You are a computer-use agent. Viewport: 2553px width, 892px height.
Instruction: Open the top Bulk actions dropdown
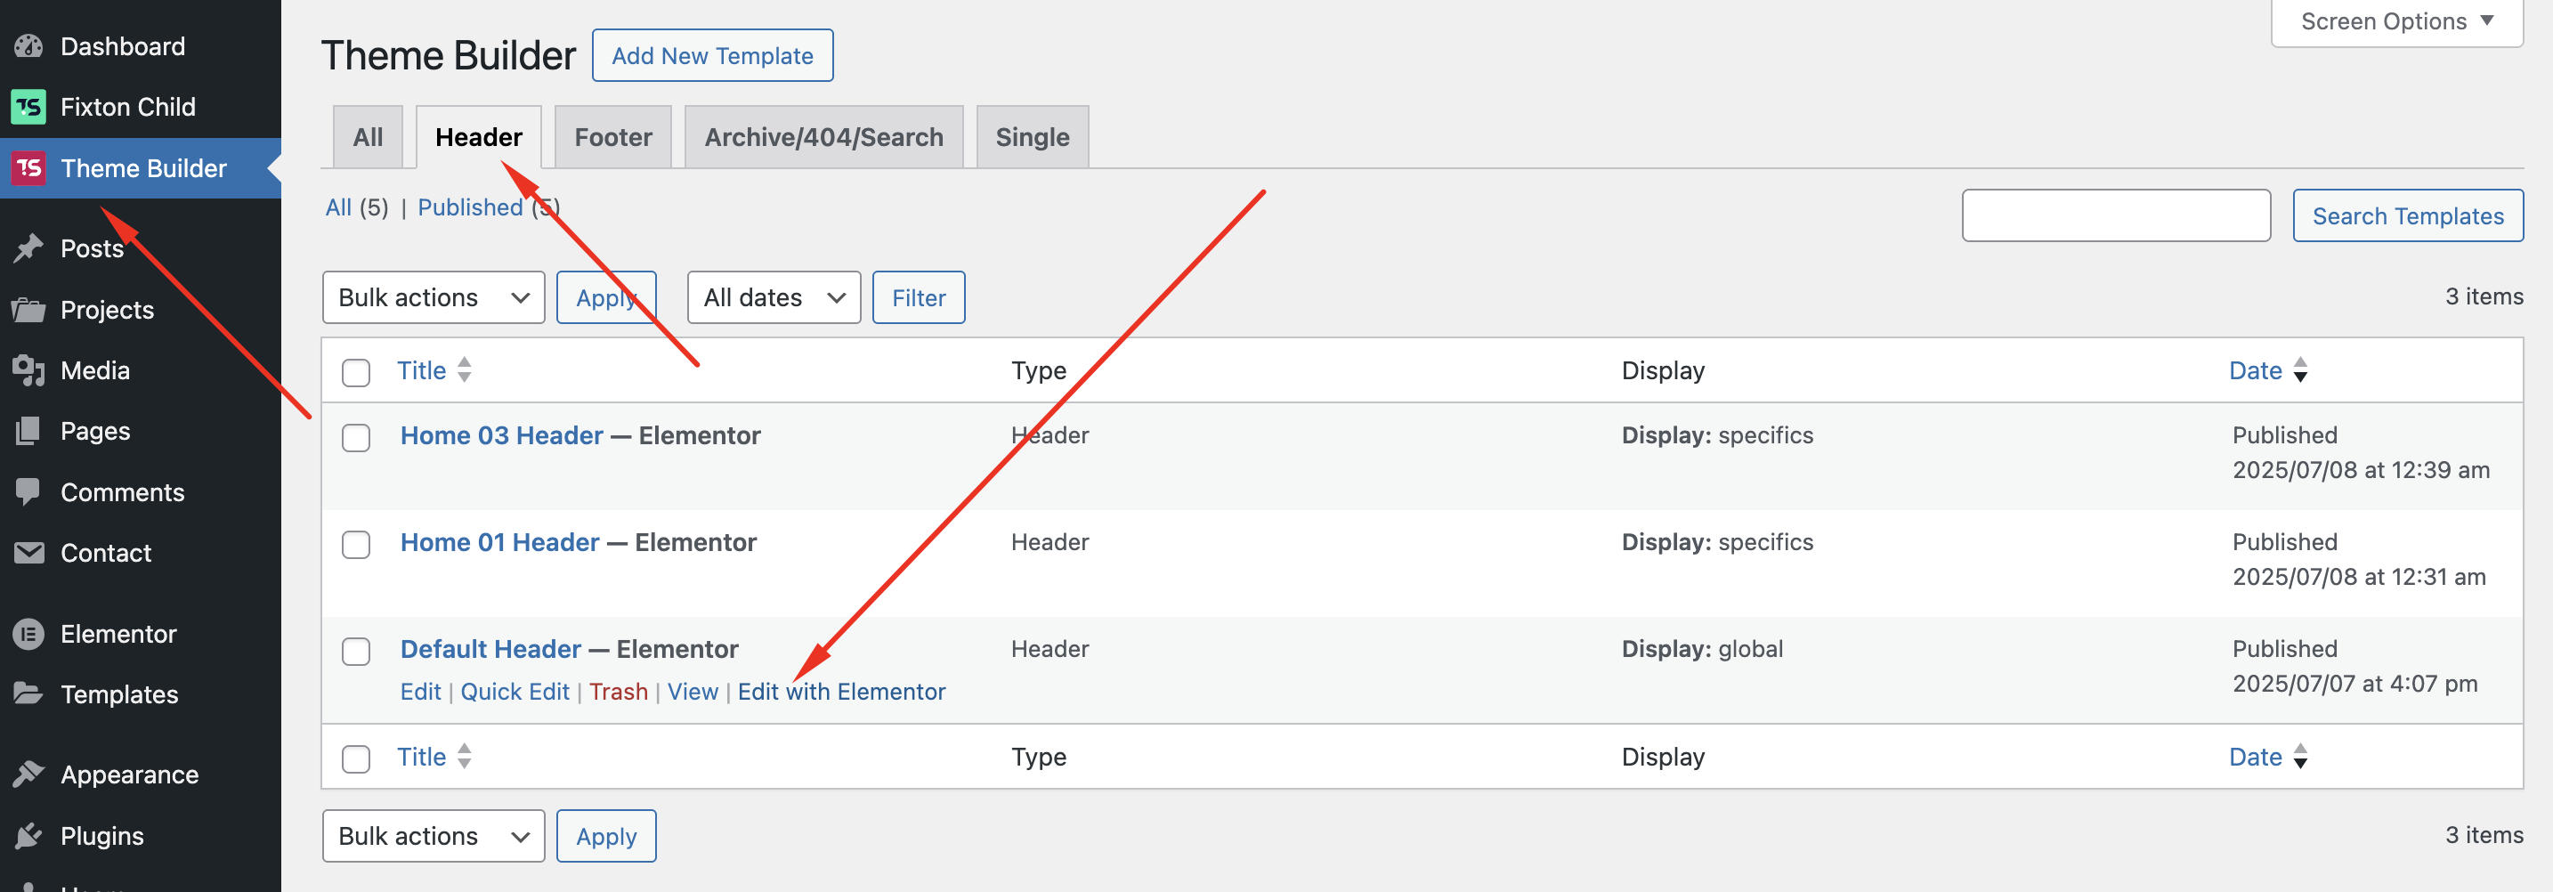point(434,297)
